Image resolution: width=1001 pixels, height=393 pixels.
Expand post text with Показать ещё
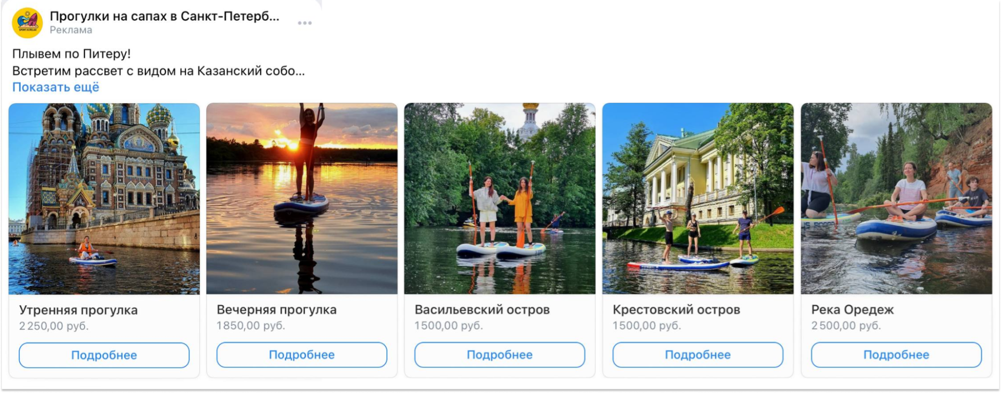pyautogui.click(x=56, y=87)
